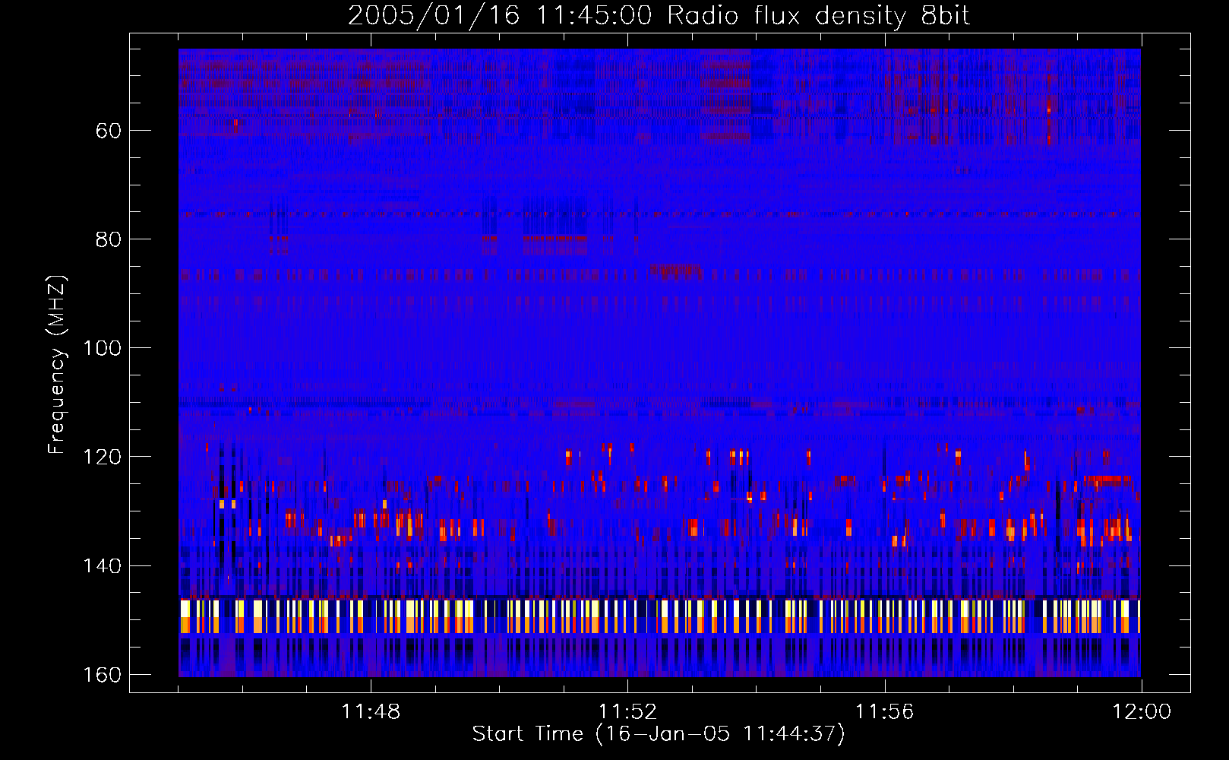Click the '11:52' time tick label
Image resolution: width=1229 pixels, height=760 pixels.
tap(627, 712)
